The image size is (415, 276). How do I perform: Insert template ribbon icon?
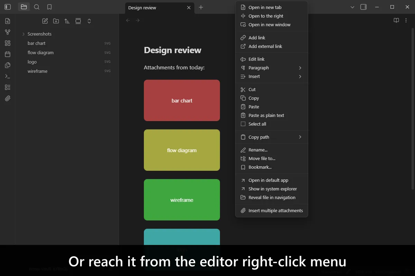tap(8, 65)
